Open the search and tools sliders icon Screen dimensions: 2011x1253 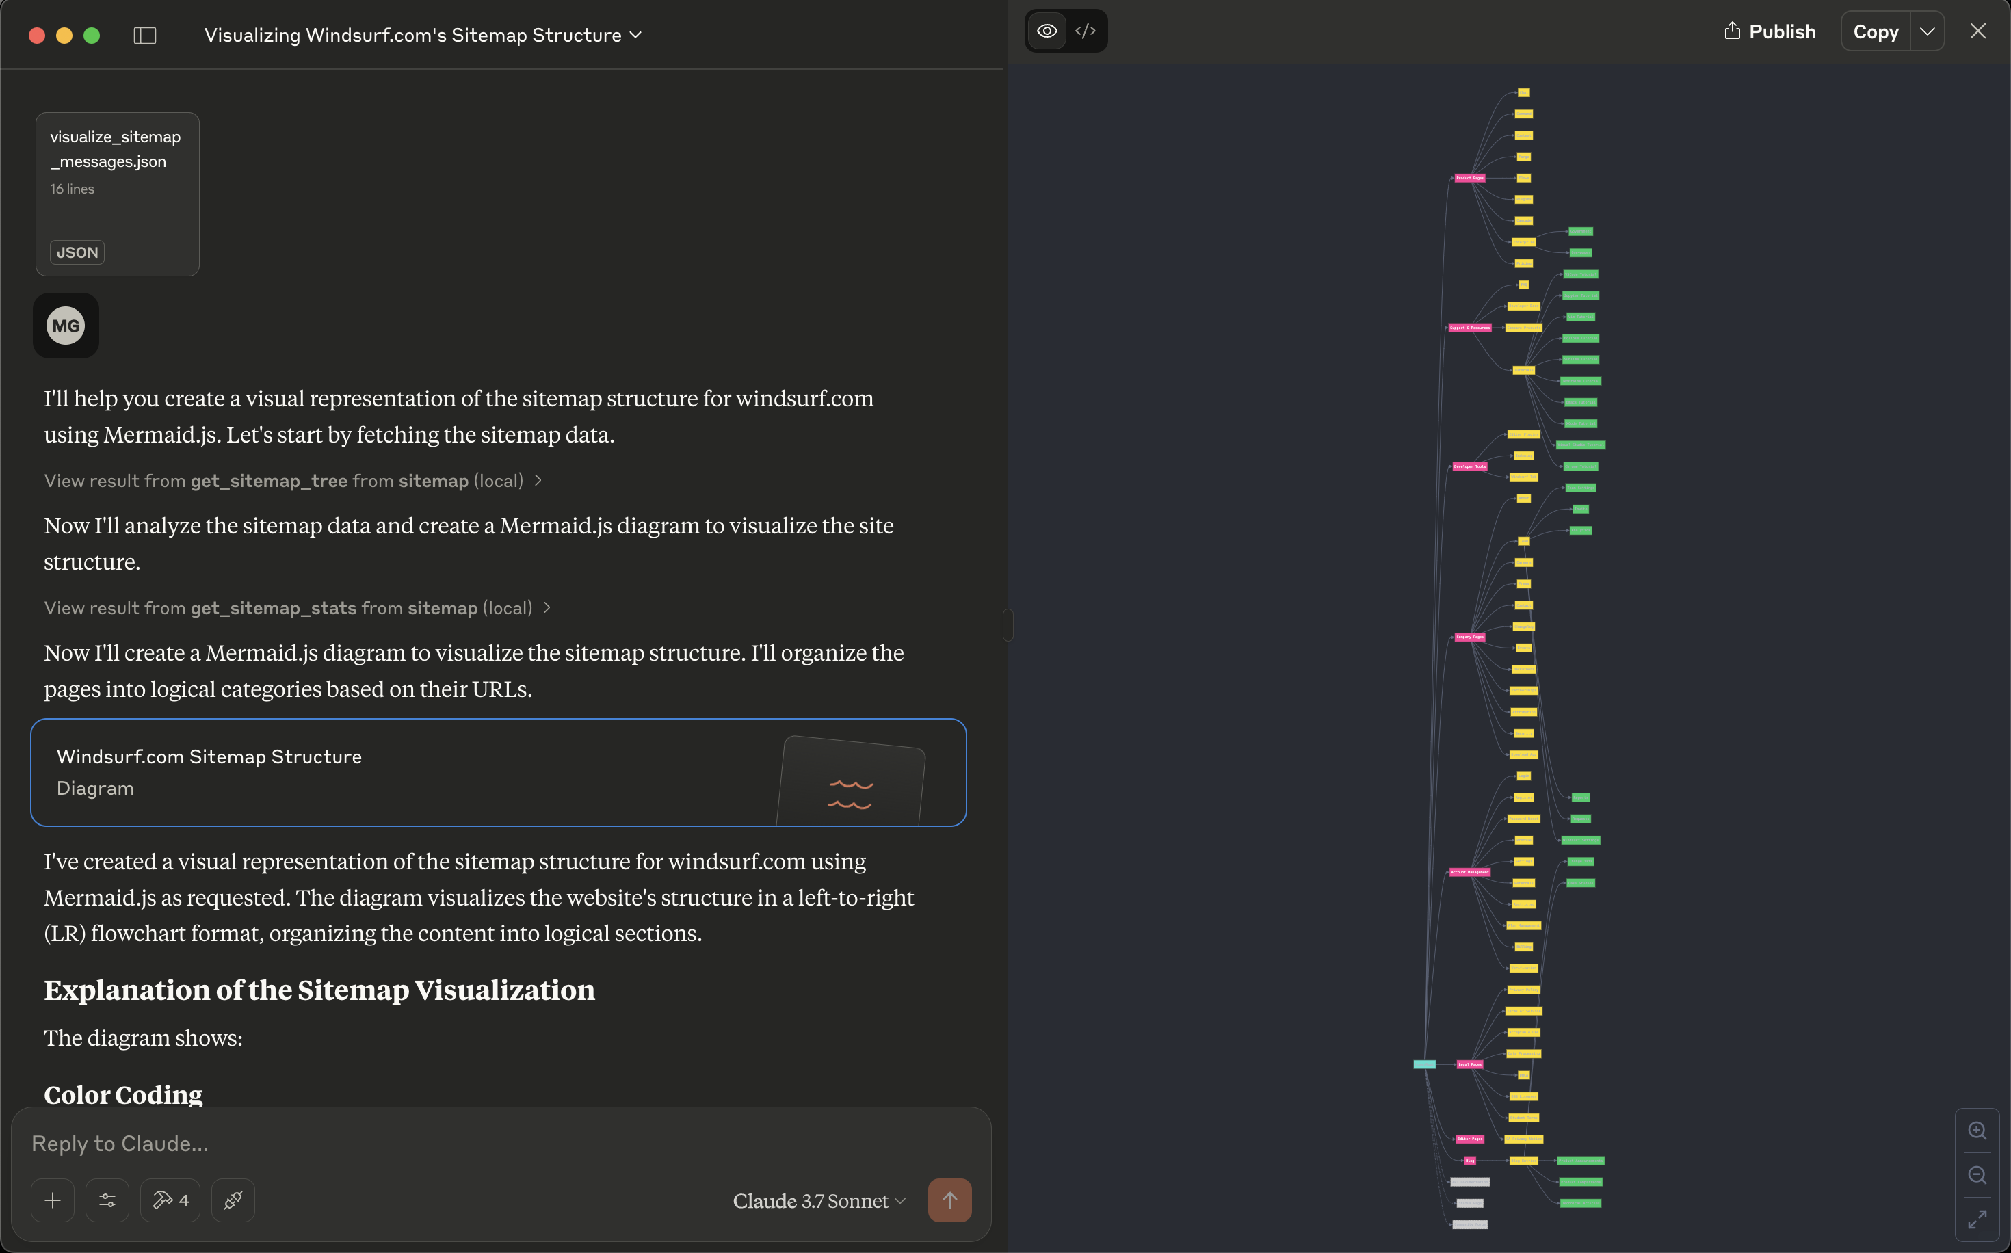point(107,1200)
